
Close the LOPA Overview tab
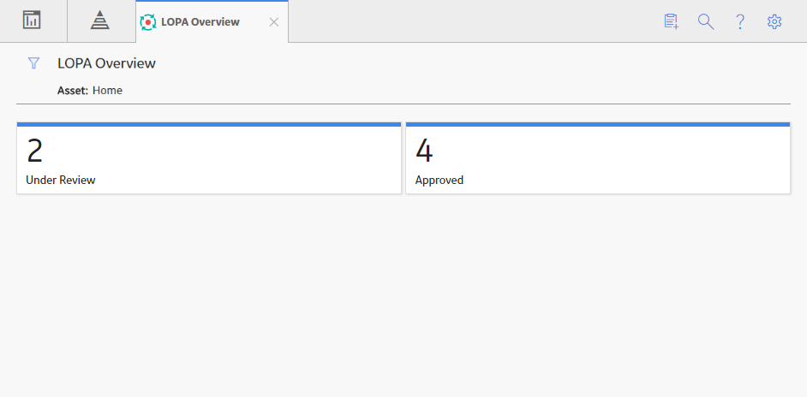274,22
